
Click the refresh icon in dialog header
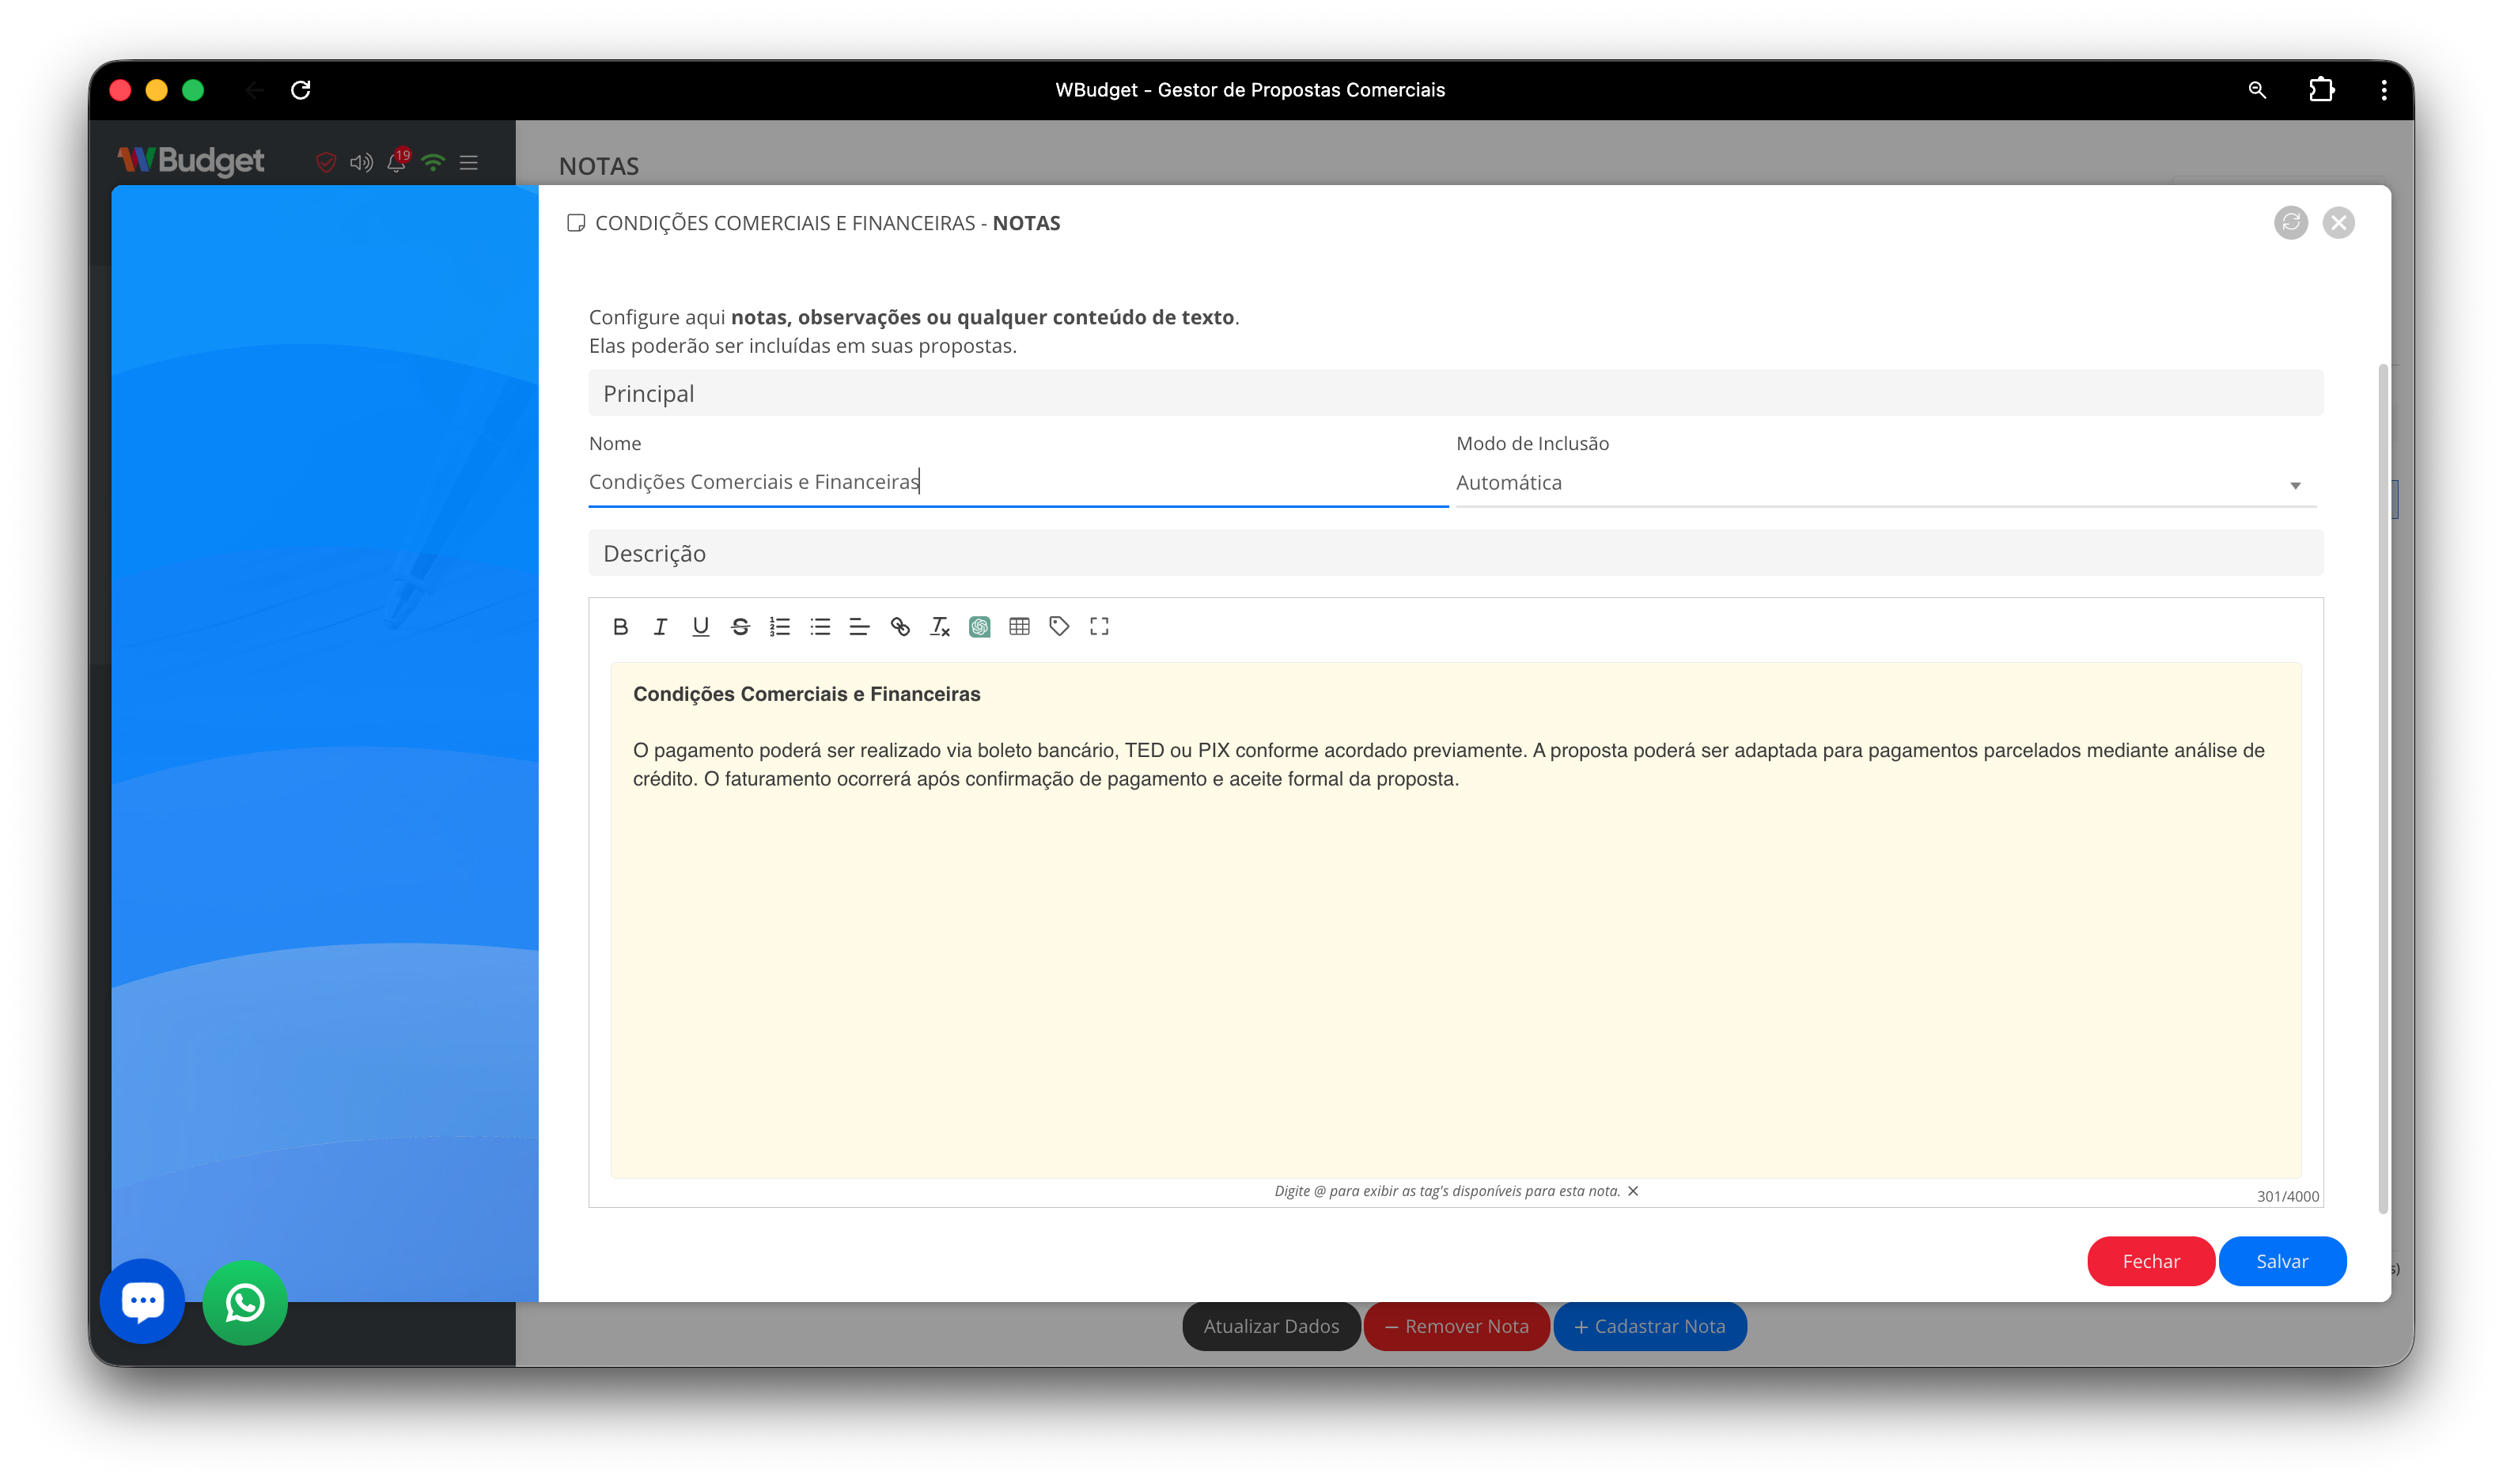[2290, 222]
